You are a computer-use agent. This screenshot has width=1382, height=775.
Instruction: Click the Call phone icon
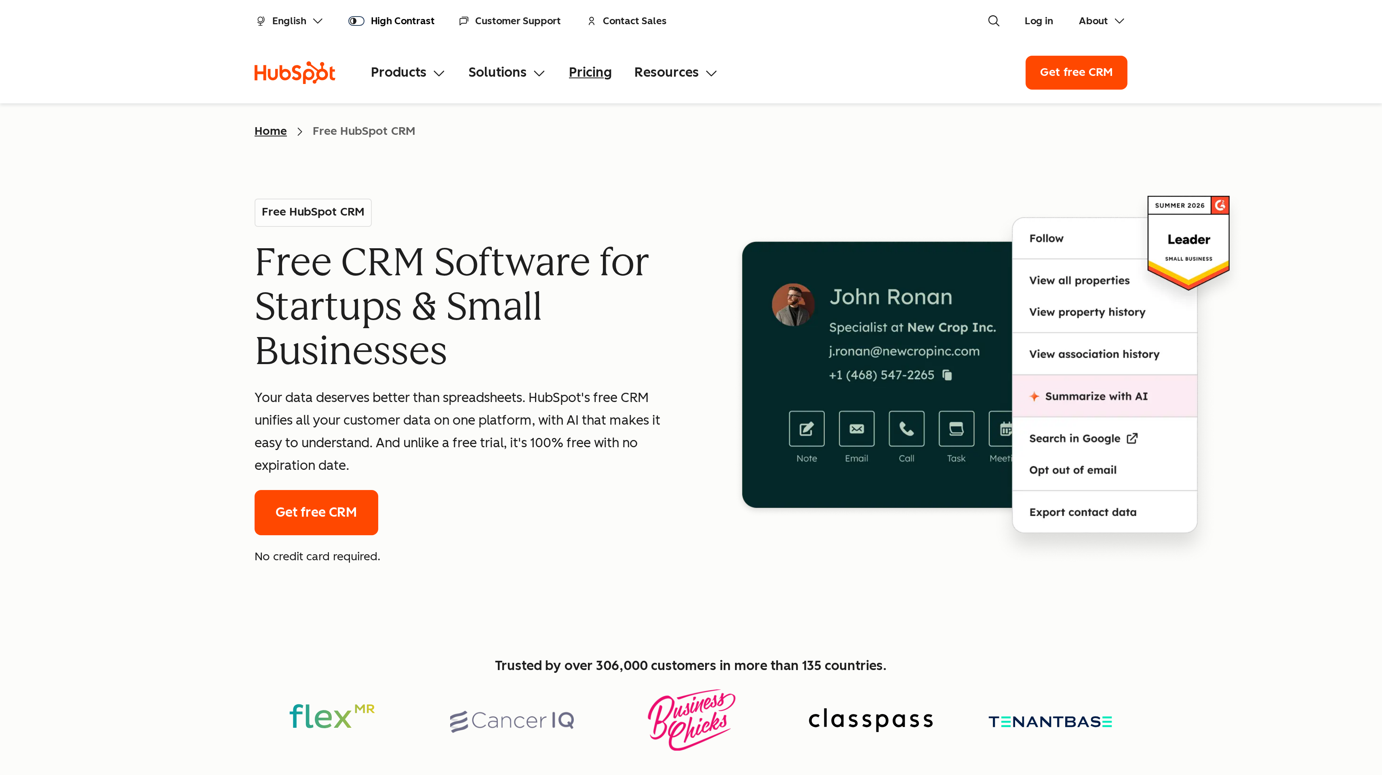(906, 428)
